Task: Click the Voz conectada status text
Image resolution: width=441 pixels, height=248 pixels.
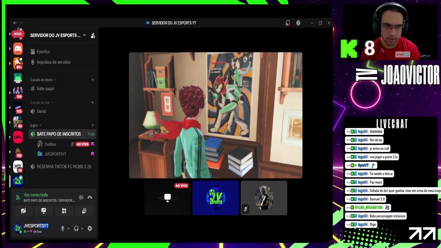Action: click(x=35, y=195)
